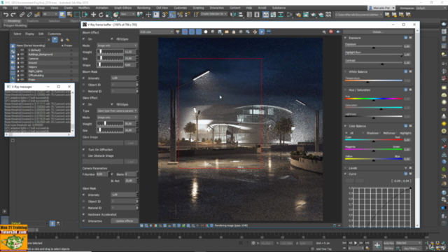
Task: Toggle red channel in frame buffer
Action: point(185,32)
